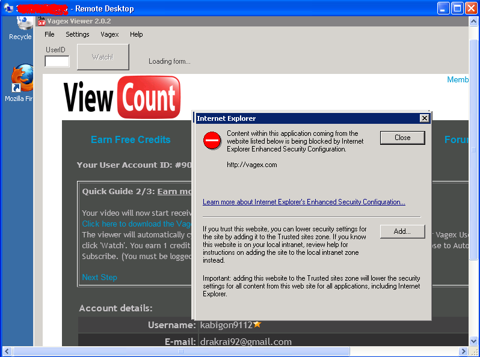
Task: Launch Mozilla Firefox desktop shortcut
Action: 22,78
